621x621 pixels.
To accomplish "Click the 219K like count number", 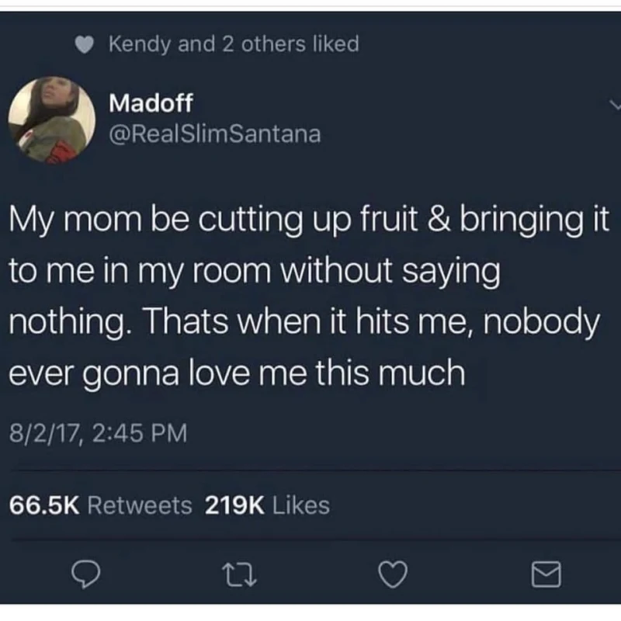I will point(235,506).
